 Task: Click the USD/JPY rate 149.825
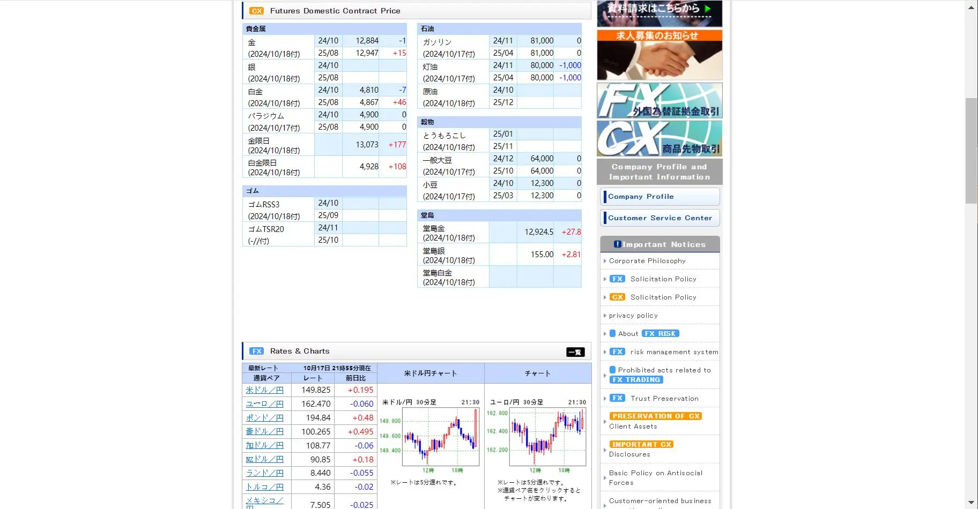(316, 390)
